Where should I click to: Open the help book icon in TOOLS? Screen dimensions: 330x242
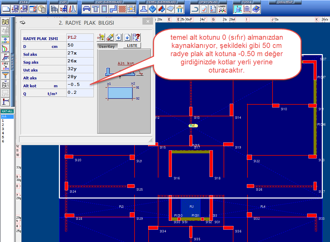256,9
